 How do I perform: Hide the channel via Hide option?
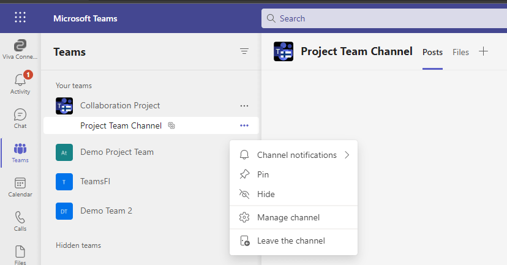tap(266, 194)
